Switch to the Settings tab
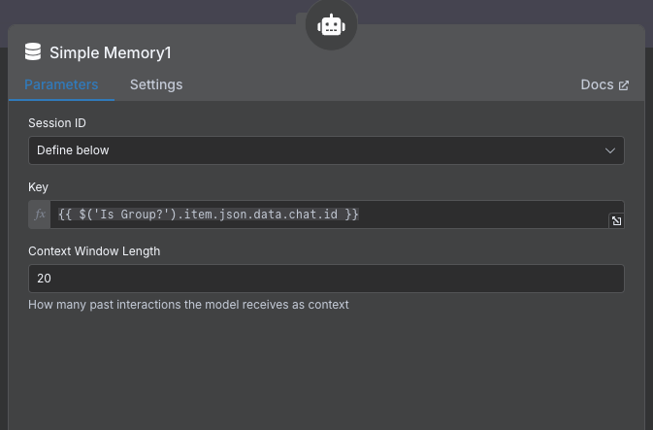This screenshot has width=653, height=430. [156, 84]
